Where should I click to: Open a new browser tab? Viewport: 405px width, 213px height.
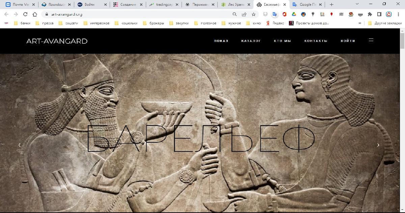pyautogui.click(x=331, y=4)
